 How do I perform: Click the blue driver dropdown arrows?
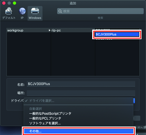tap(134, 101)
